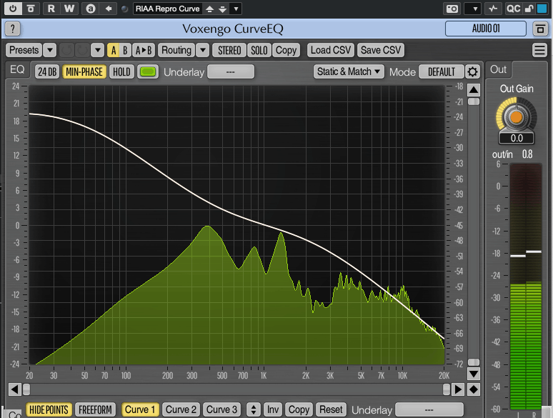Click the up/down curve stepper icon
The height and width of the screenshot is (418, 553).
(x=253, y=409)
